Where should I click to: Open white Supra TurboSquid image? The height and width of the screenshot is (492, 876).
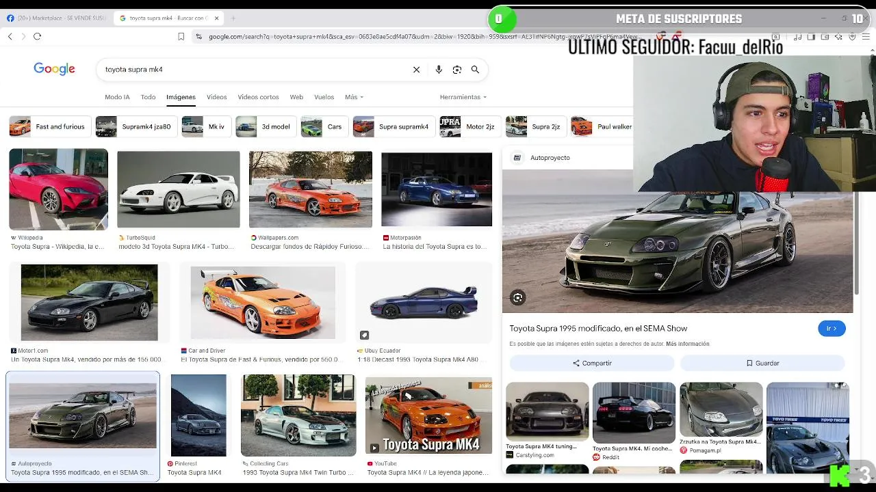(179, 189)
